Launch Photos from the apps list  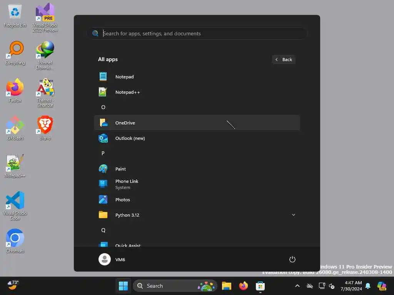[x=197, y=200]
